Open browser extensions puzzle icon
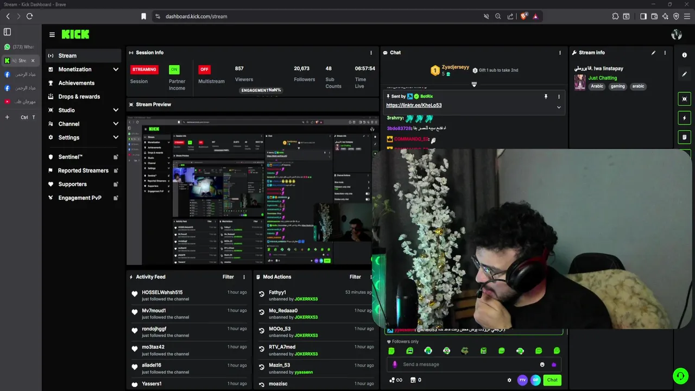 (x=615, y=16)
